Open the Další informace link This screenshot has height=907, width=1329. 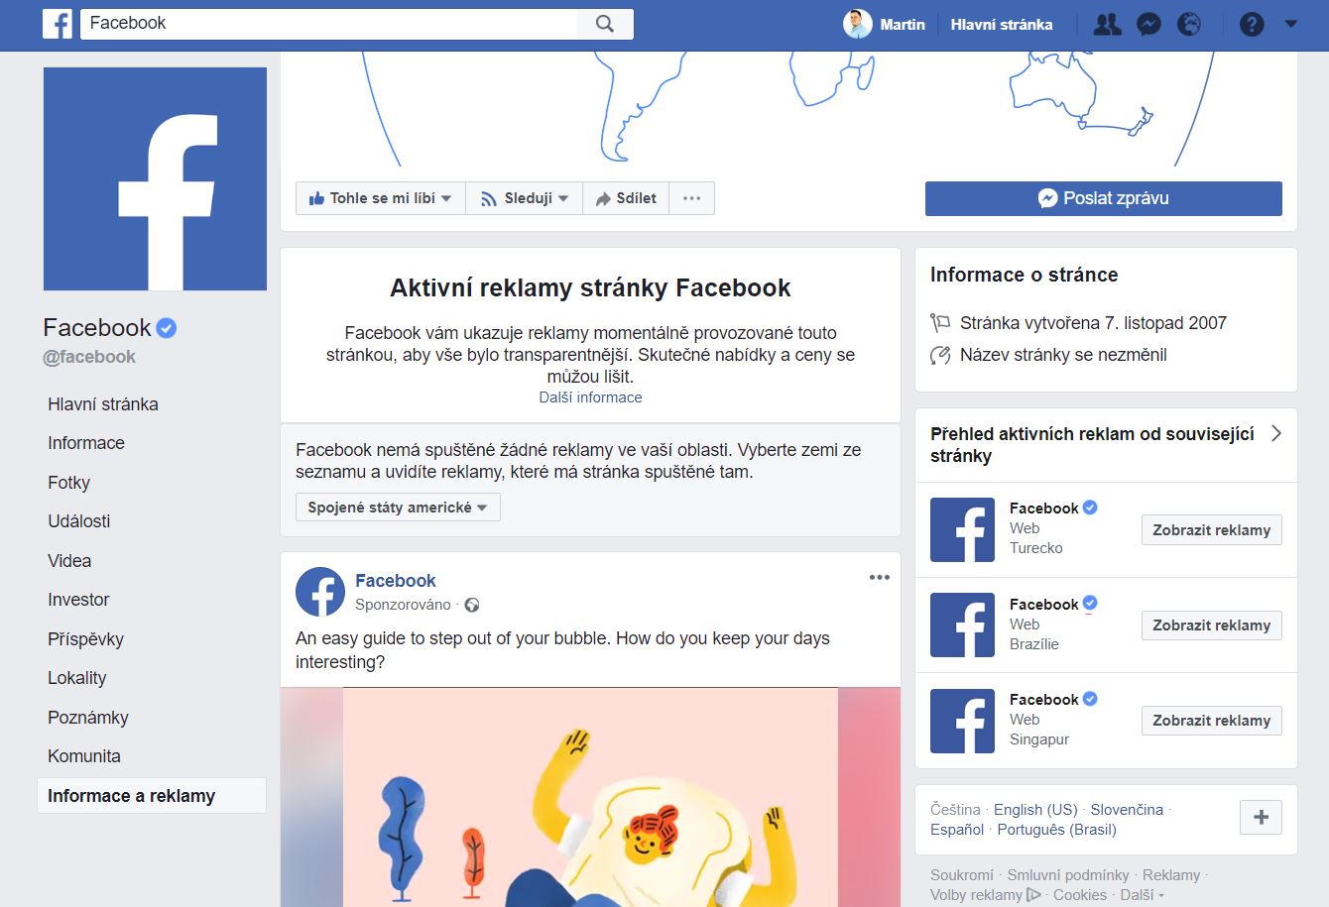[591, 397]
